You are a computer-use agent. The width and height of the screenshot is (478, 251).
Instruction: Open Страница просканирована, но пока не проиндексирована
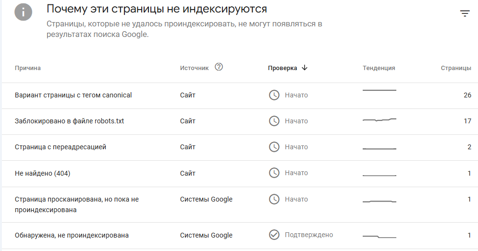76,204
